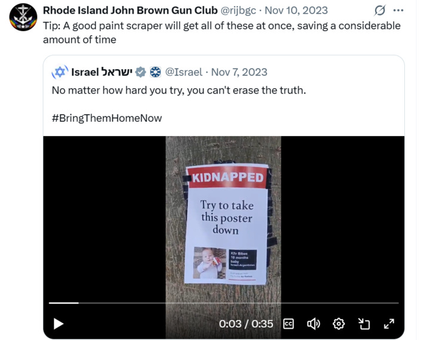Viewport: 430px width, 340px height.
Task: Open the Rhode Island John Brown Gun Club name
Action: [130, 10]
